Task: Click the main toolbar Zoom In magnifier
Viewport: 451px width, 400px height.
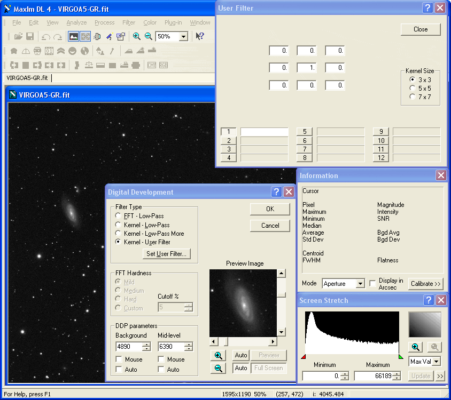Action: click(x=137, y=36)
